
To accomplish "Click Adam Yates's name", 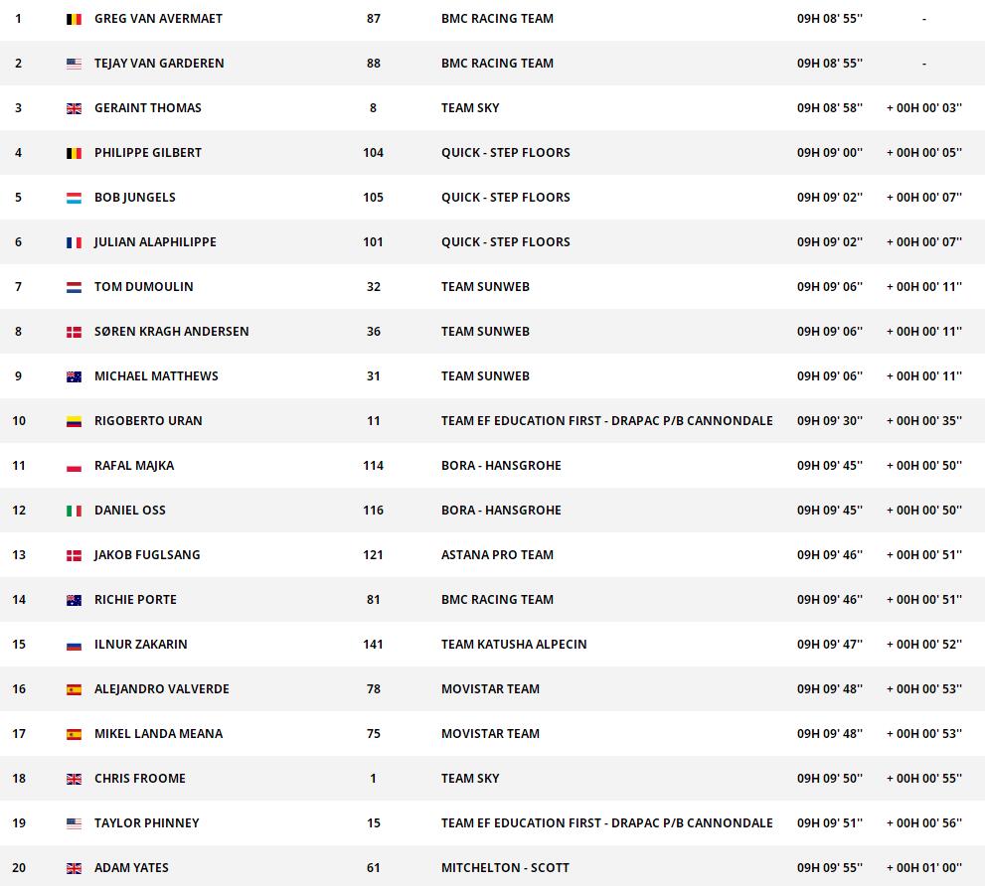I will coord(130,868).
